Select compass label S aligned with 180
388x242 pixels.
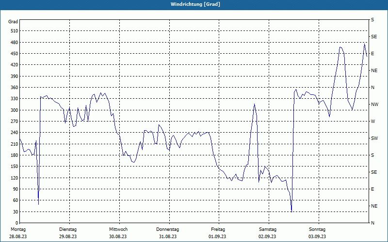(x=372, y=155)
